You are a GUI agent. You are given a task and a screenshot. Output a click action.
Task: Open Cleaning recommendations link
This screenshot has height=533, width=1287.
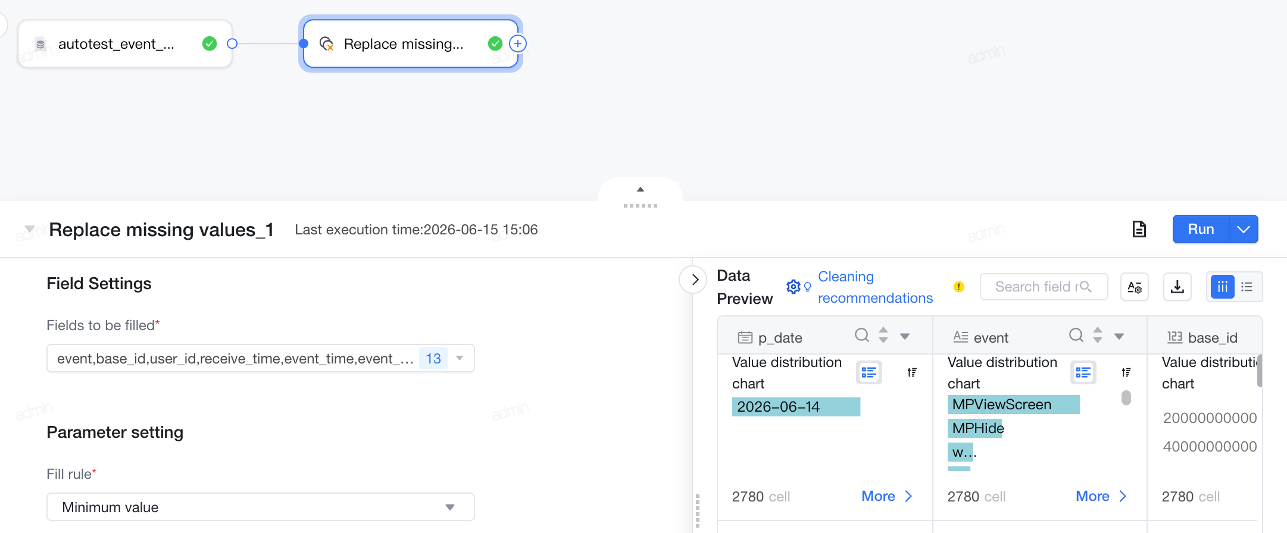point(875,287)
